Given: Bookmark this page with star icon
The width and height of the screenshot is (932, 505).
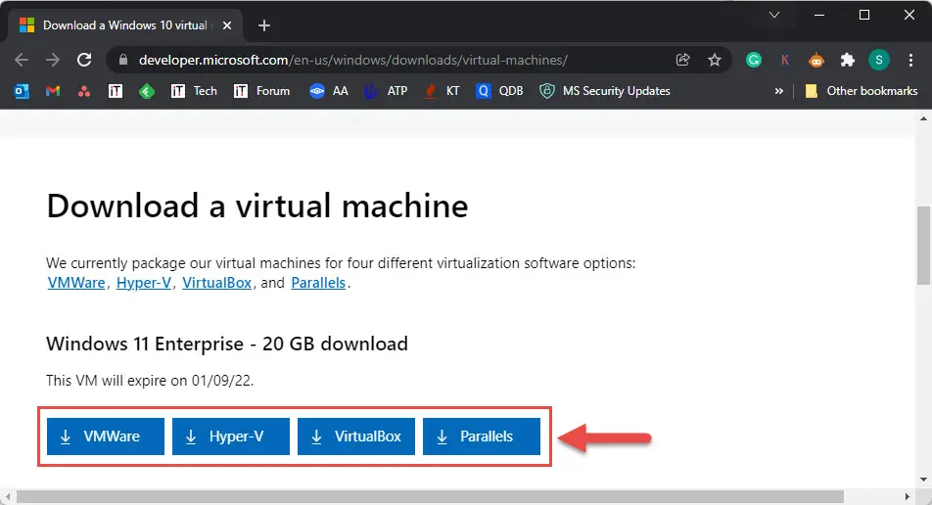Looking at the screenshot, I should tap(715, 60).
